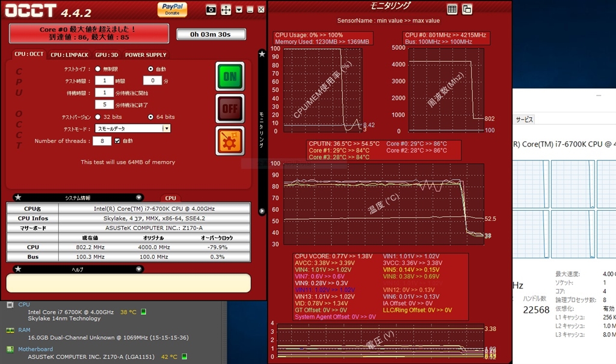Click the Motherboard link in Speccy

click(x=35, y=349)
